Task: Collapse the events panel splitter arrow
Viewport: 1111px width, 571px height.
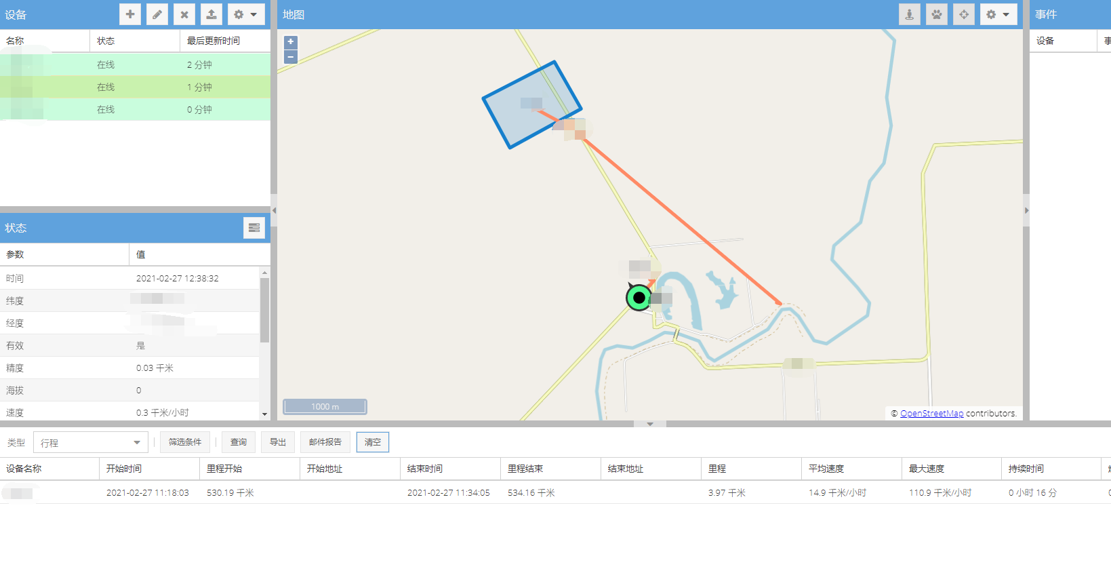Action: pos(1026,211)
